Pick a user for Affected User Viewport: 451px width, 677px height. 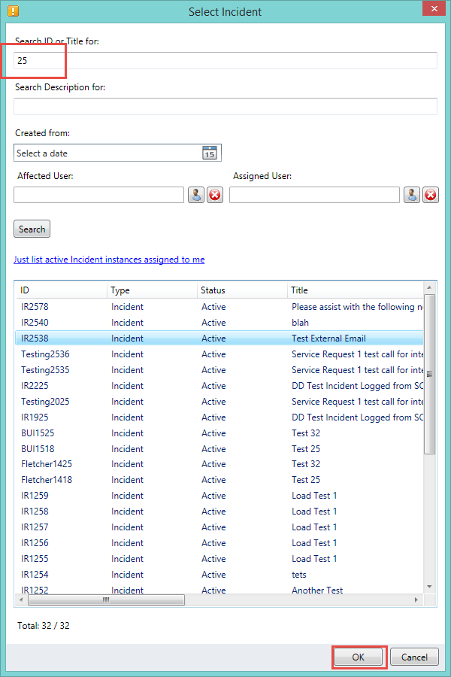(195, 195)
